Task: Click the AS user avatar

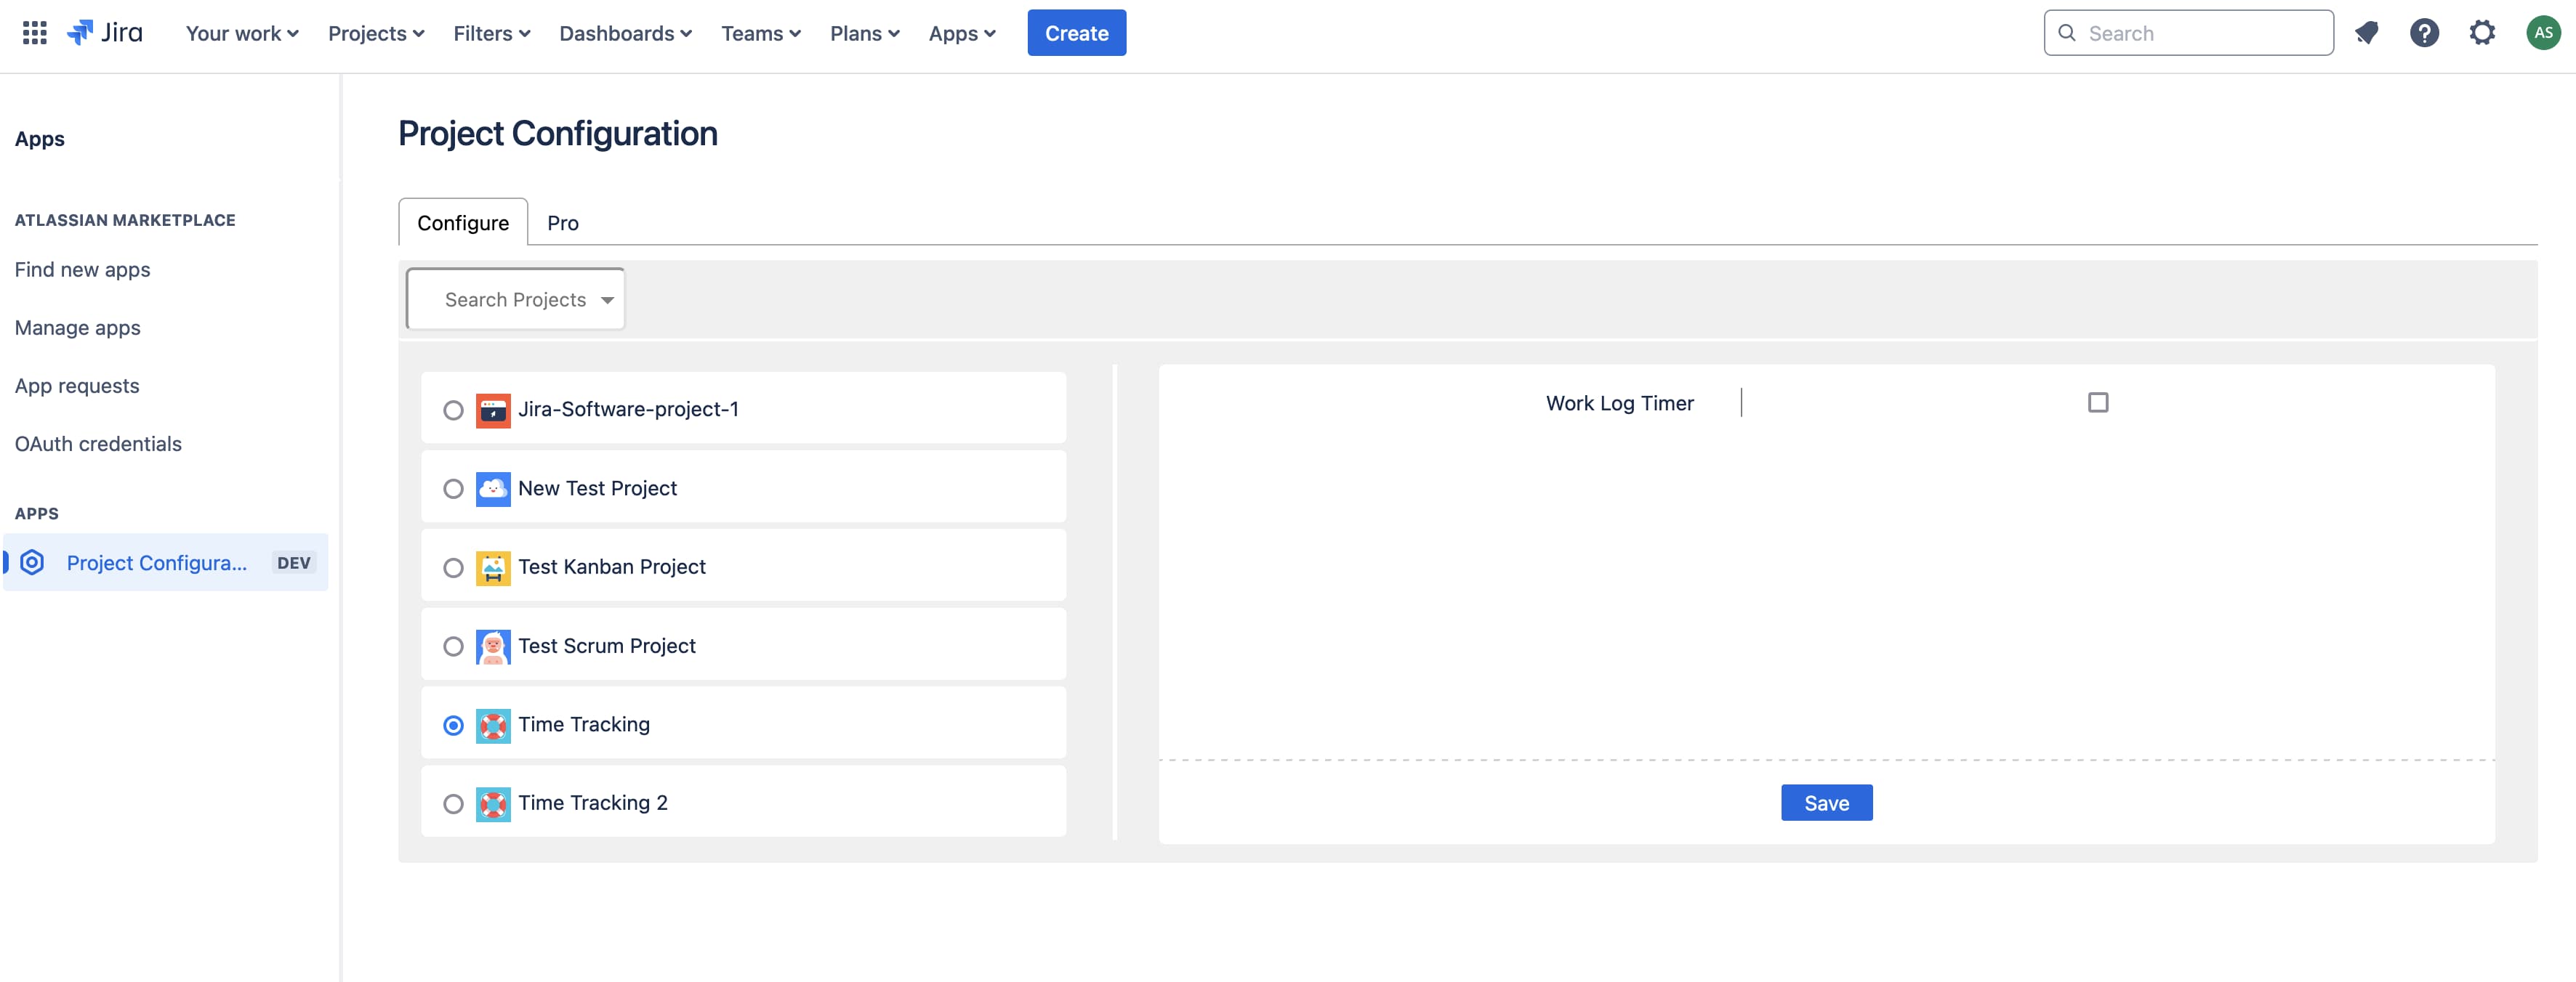Action: point(2543,33)
